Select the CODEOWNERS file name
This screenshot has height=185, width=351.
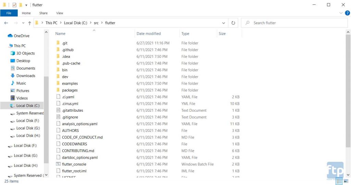[x=74, y=144]
